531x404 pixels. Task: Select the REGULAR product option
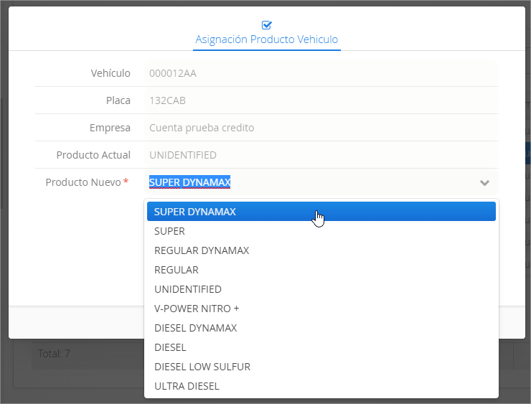point(321,270)
